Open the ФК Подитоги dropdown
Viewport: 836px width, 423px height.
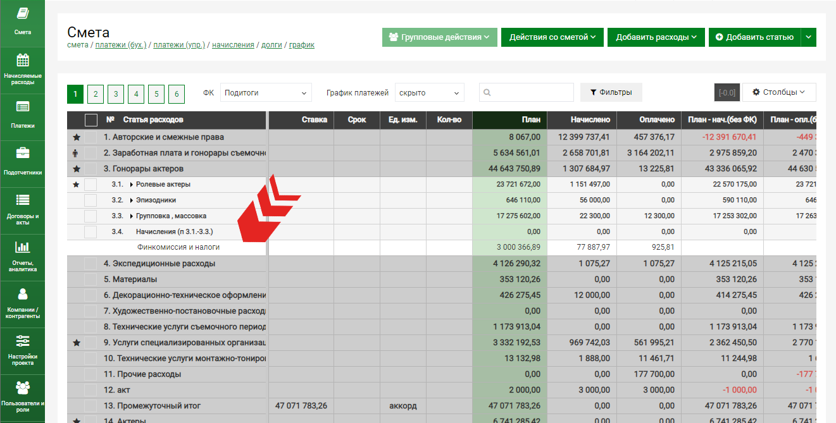266,93
